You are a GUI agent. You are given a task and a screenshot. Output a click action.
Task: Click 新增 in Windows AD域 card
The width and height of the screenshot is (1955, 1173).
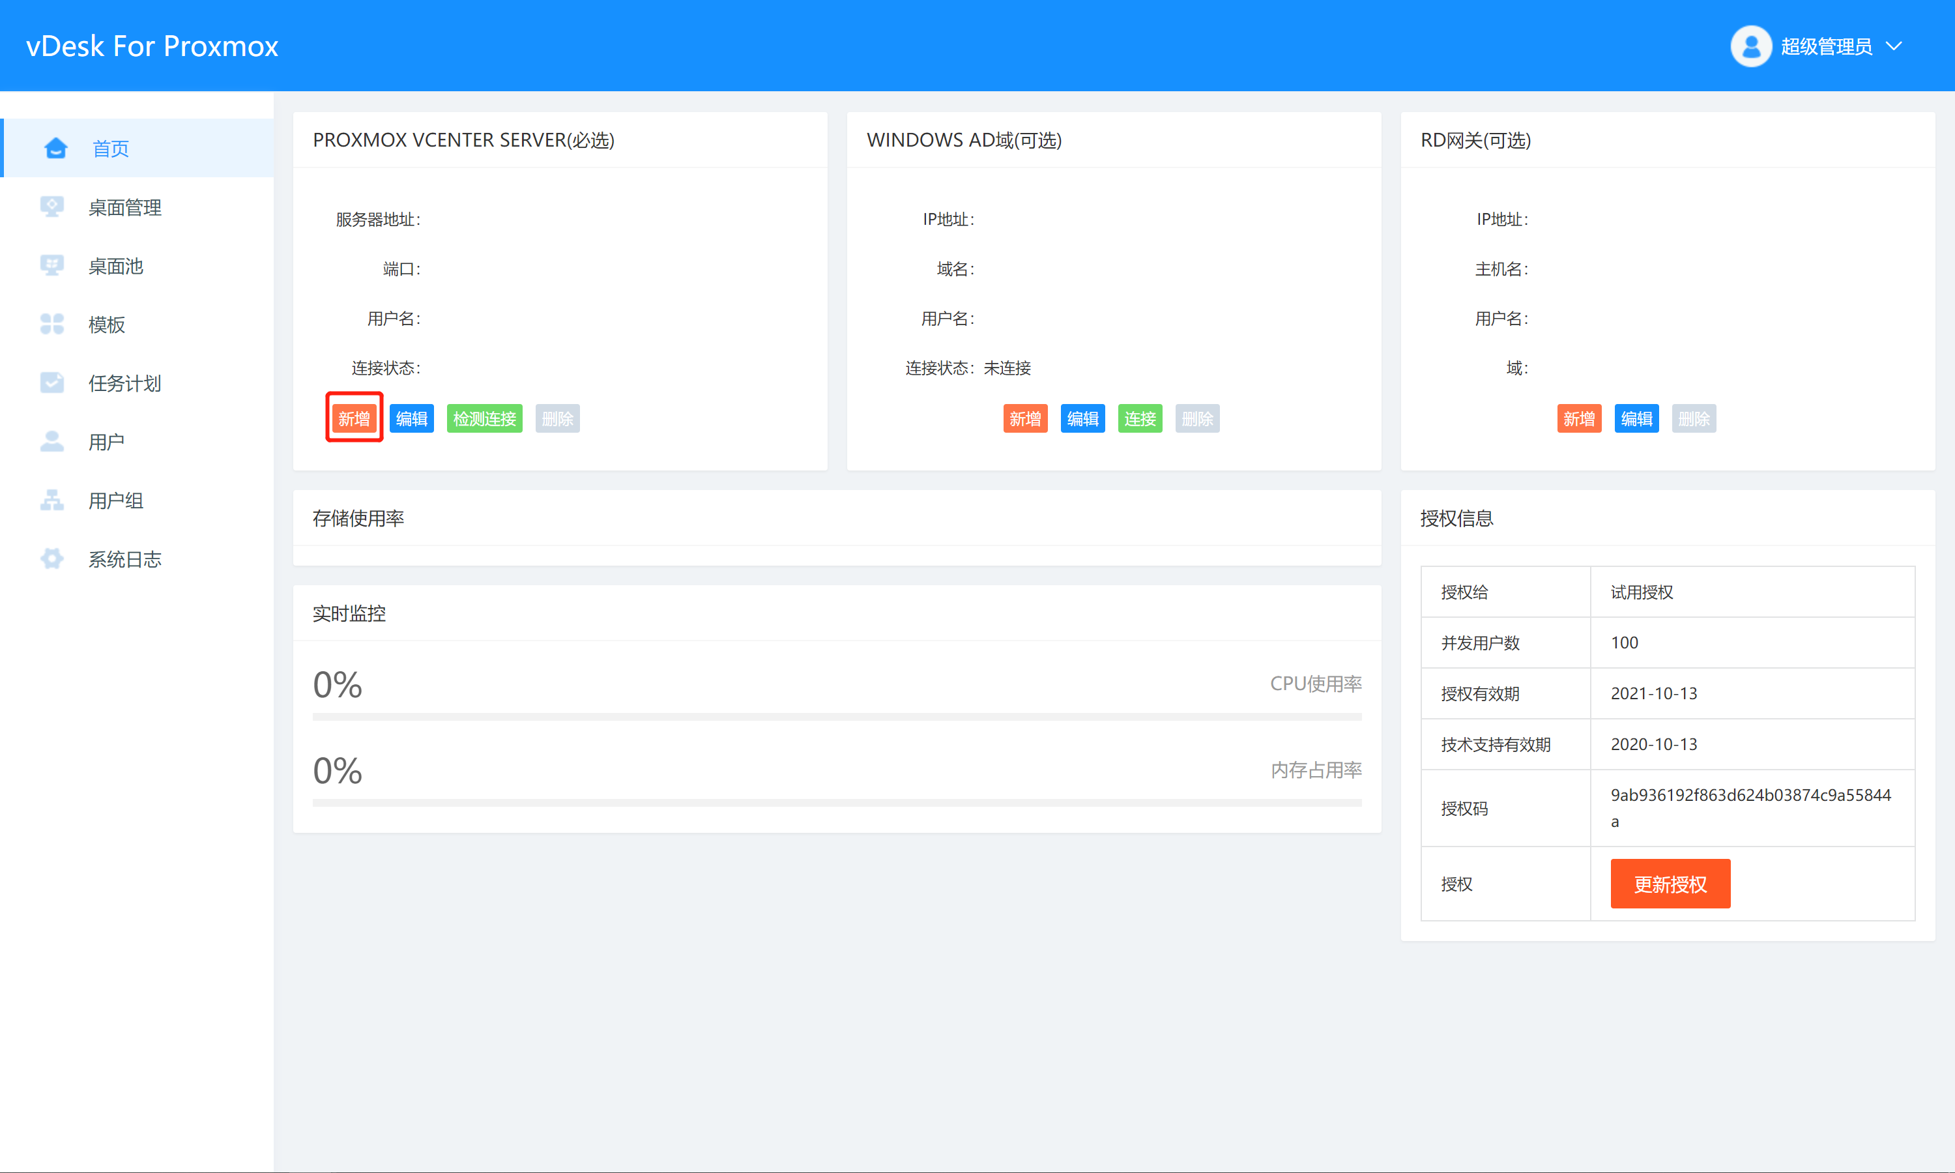[1026, 418]
